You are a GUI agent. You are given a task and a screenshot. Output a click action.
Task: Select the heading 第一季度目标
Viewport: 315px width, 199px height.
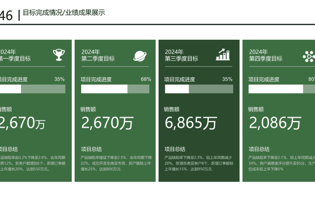(15, 59)
